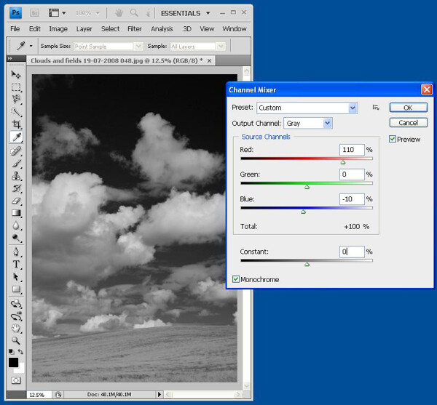Select the Horizontal Type tool
The width and height of the screenshot is (437, 405).
tap(16, 264)
